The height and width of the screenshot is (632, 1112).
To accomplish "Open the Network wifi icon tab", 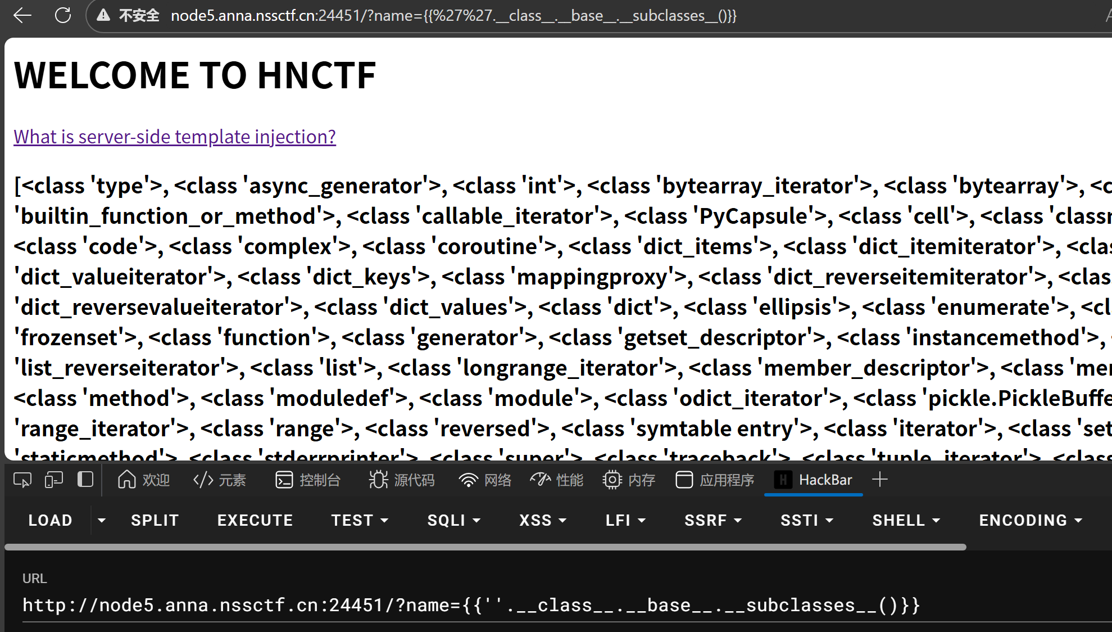I will (484, 480).
